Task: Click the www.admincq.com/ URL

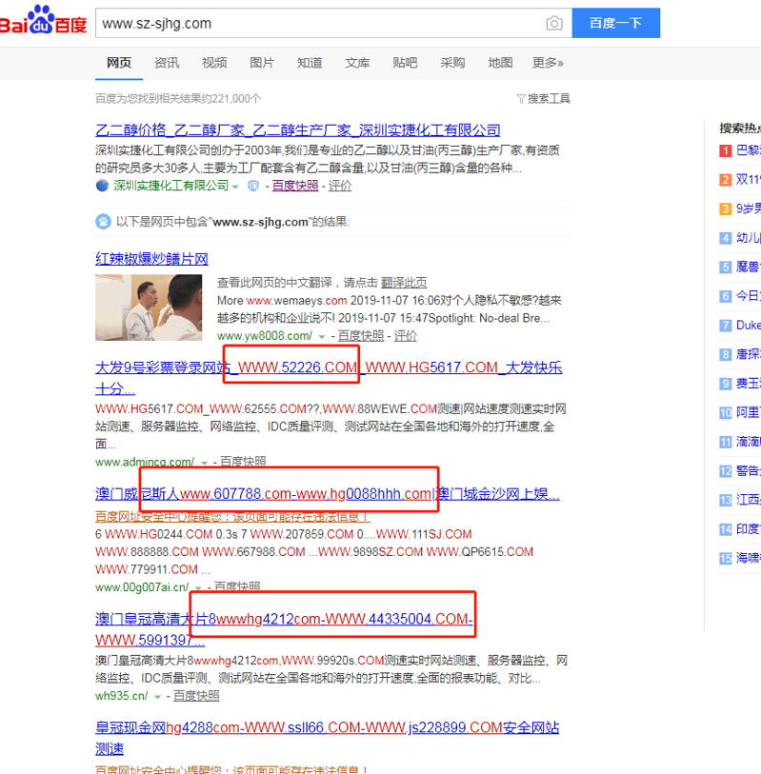Action: [x=145, y=462]
